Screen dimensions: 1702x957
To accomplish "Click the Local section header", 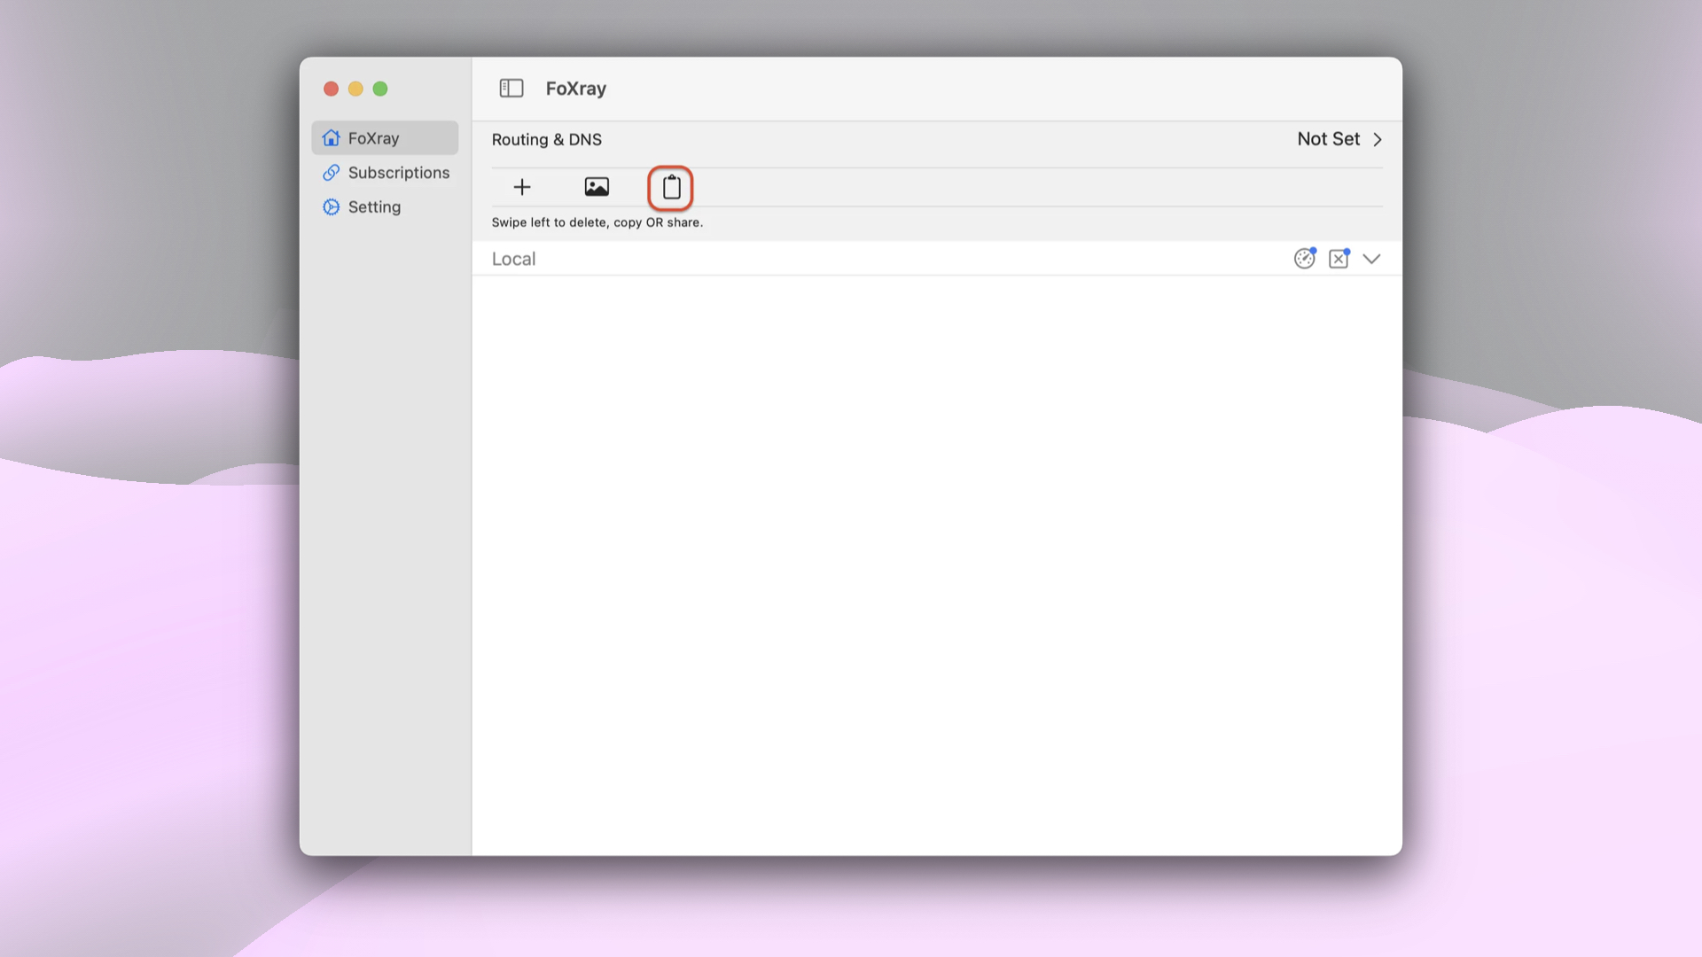I will click(513, 258).
